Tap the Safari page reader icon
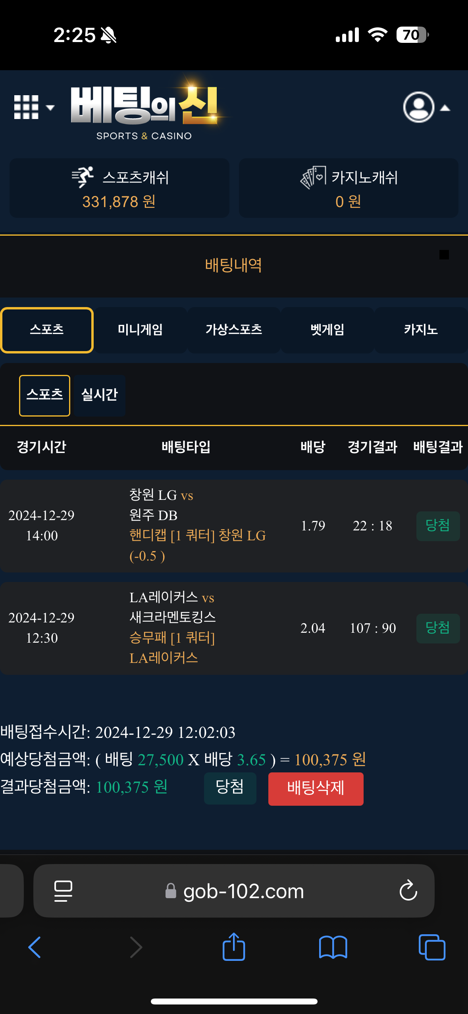This screenshot has height=1014, width=468. (x=63, y=891)
